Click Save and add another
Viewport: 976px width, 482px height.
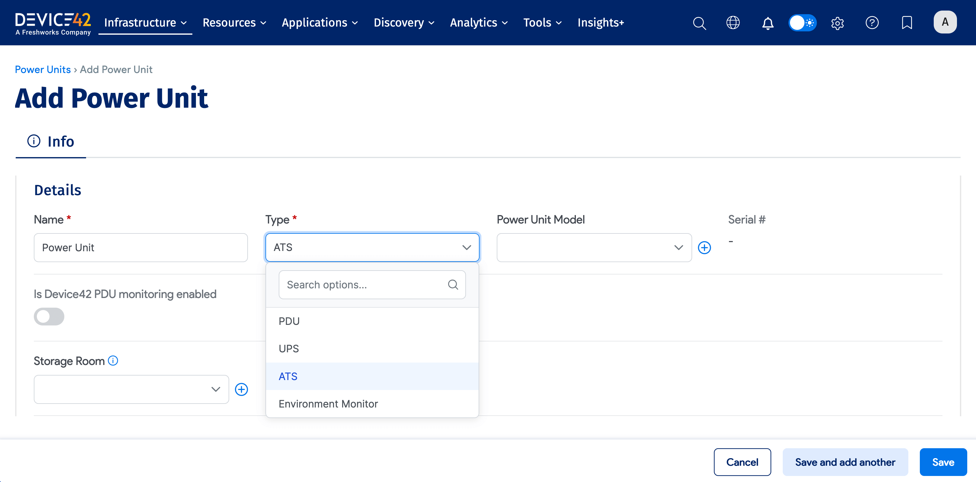pyautogui.click(x=845, y=462)
